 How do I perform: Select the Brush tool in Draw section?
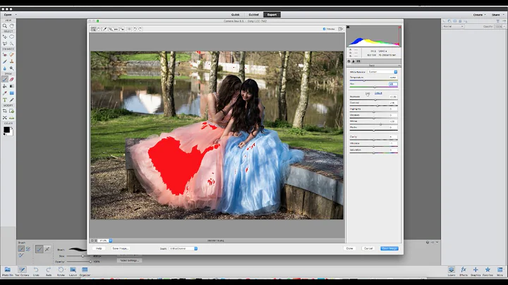pos(5,79)
